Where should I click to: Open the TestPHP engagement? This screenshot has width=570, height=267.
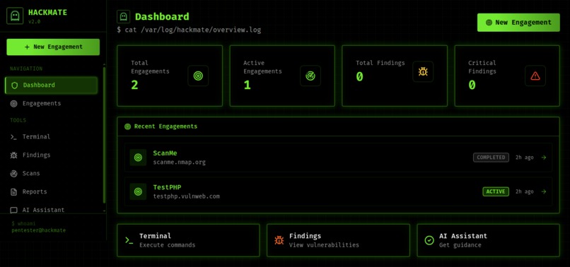click(338, 191)
